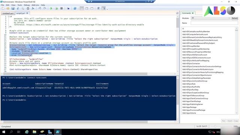Open the View menu
240x135 pixels.
click(x=13, y=5)
